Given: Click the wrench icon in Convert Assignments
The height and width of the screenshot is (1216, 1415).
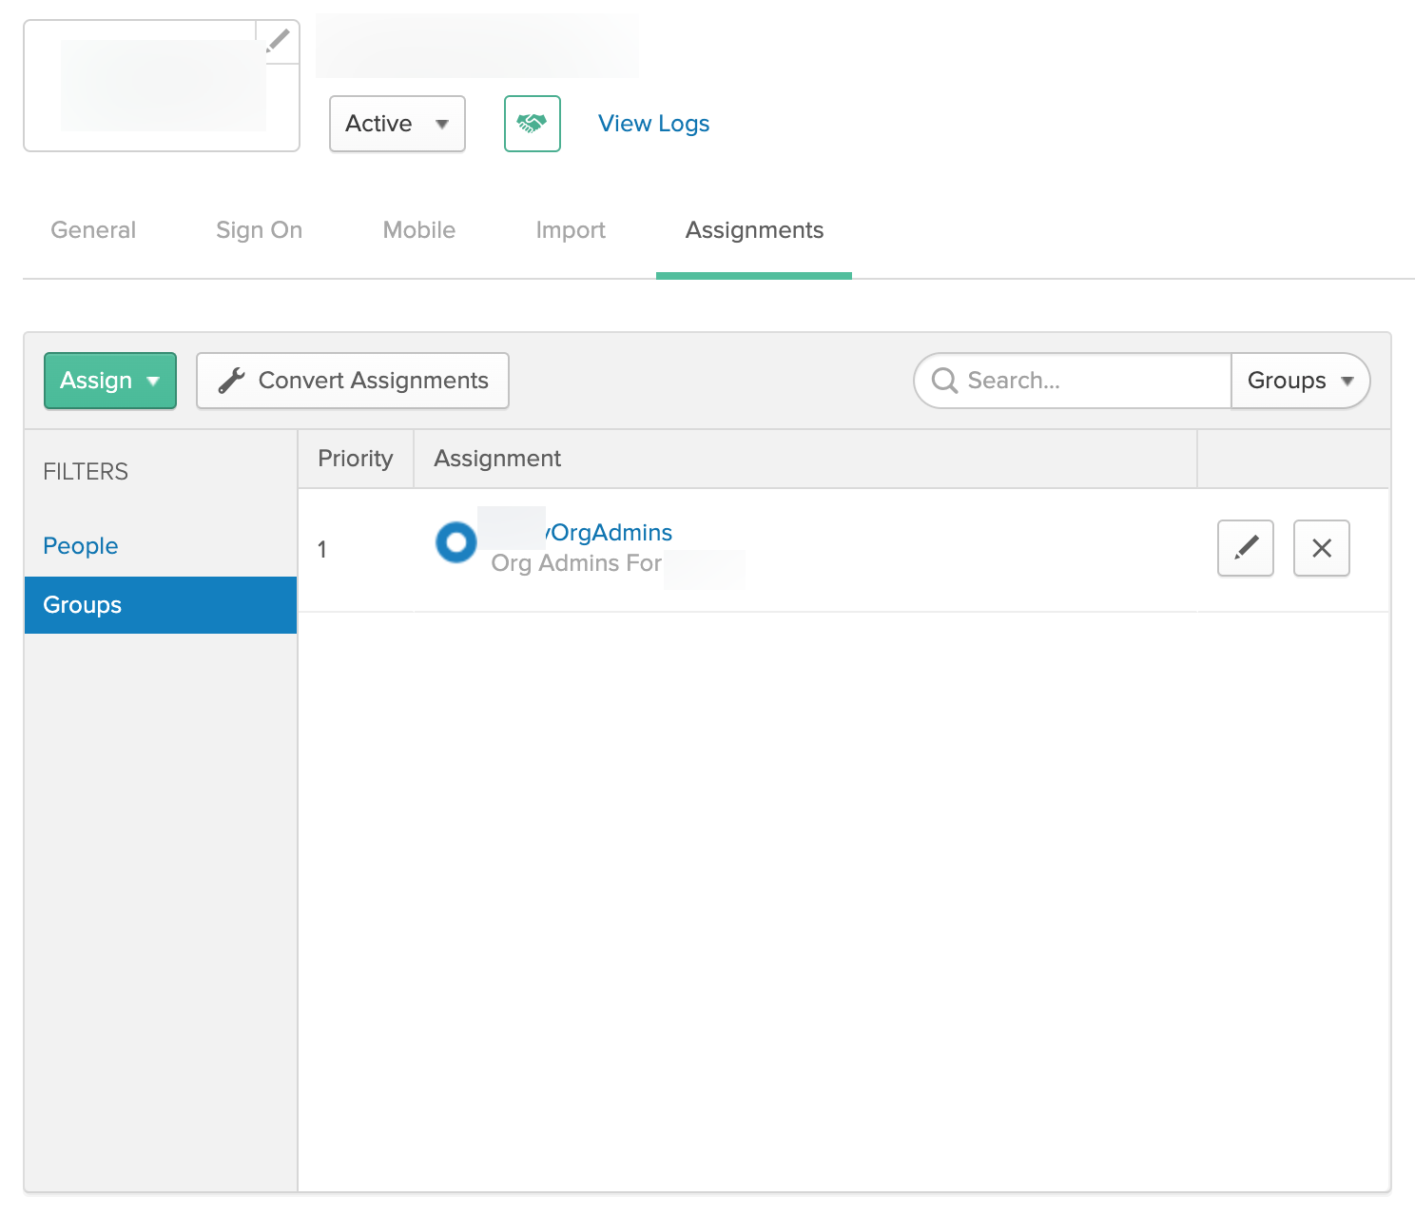Looking at the screenshot, I should (231, 381).
